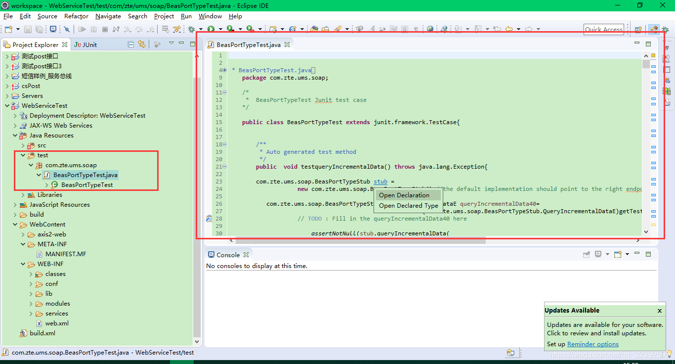
Task: Collapse folded header comment on line 4
Action: coord(225,70)
